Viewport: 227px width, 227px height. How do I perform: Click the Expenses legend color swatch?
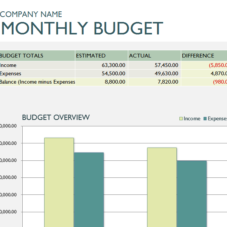(x=205, y=119)
